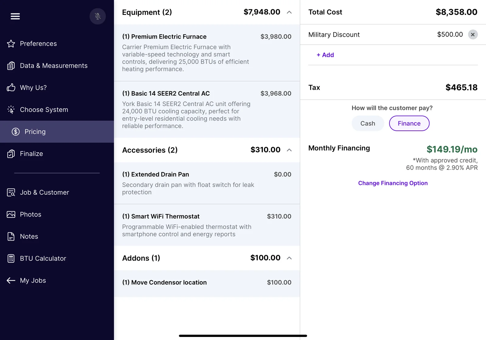Viewport: 486px width, 340px height.
Task: Remove the Military Discount
Action: [x=473, y=35]
